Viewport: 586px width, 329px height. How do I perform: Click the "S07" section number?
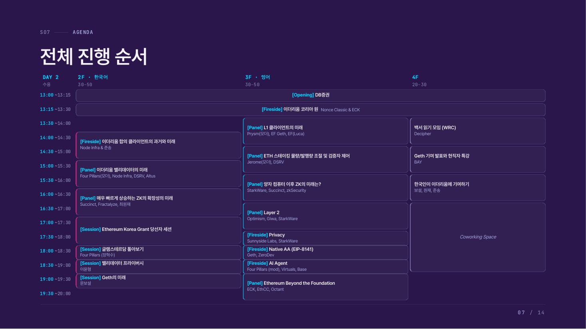click(45, 32)
